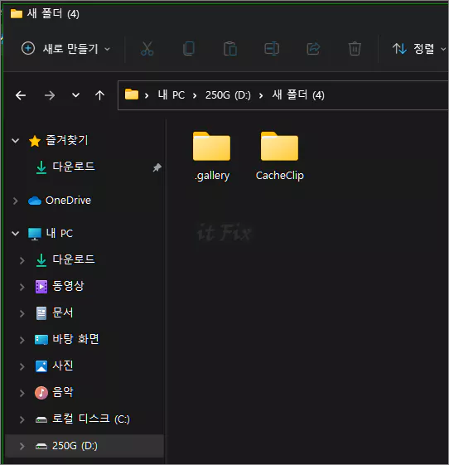Click the Copy icon in toolbar
The image size is (449, 465).
(x=189, y=49)
